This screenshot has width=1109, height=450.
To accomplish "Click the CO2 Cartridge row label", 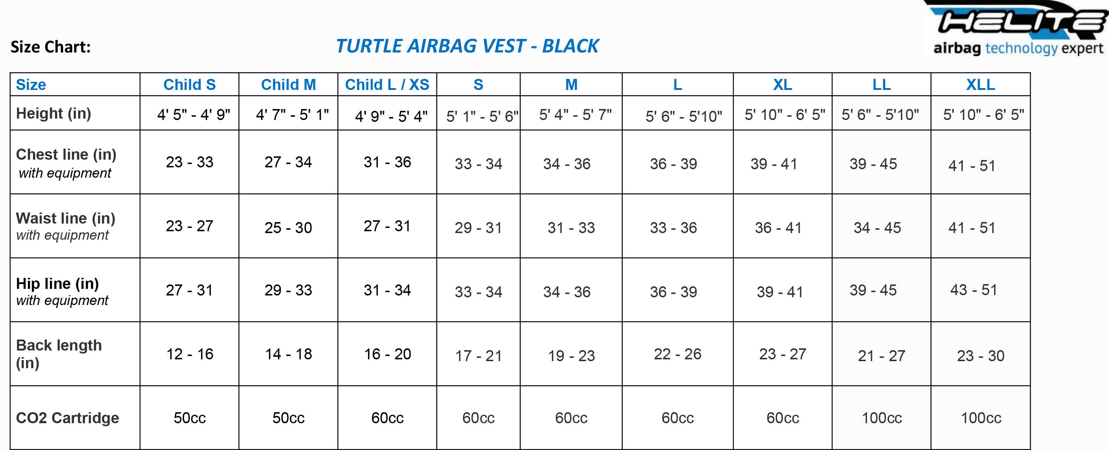I will click(x=67, y=418).
